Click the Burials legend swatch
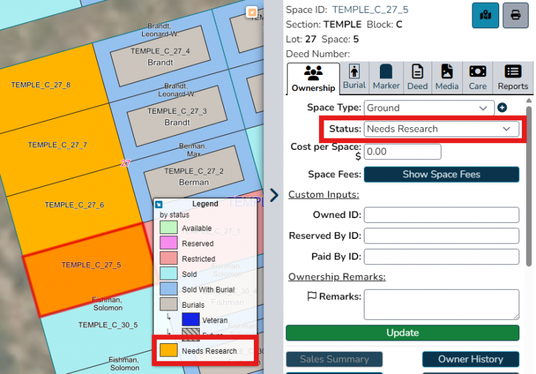536x374 pixels. pyautogui.click(x=169, y=304)
